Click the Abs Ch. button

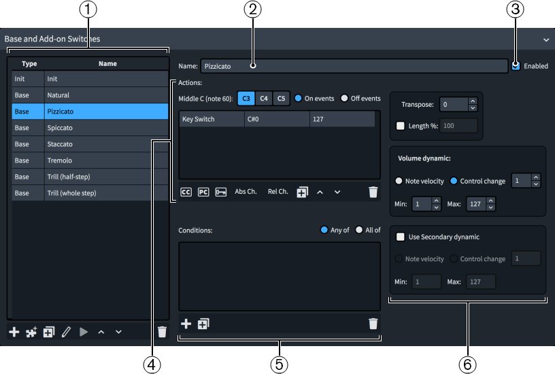click(246, 192)
